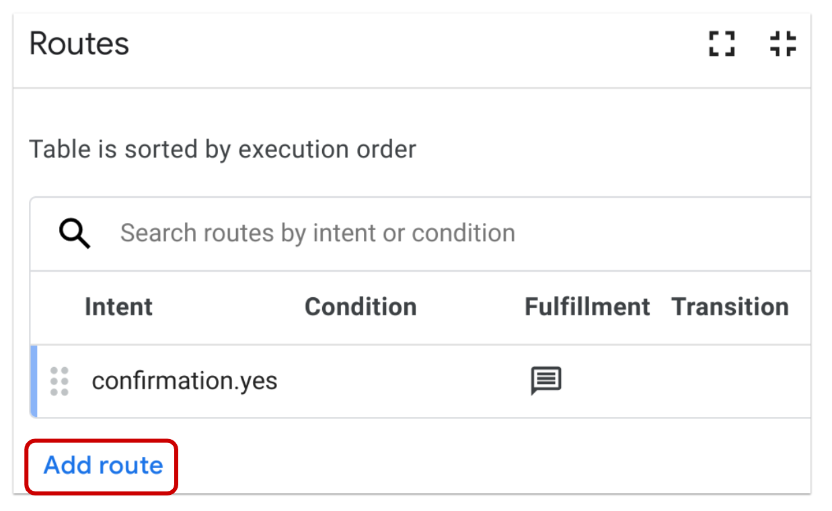Open the confirmation.yes intent
The width and height of the screenshot is (832, 511).
click(x=185, y=381)
